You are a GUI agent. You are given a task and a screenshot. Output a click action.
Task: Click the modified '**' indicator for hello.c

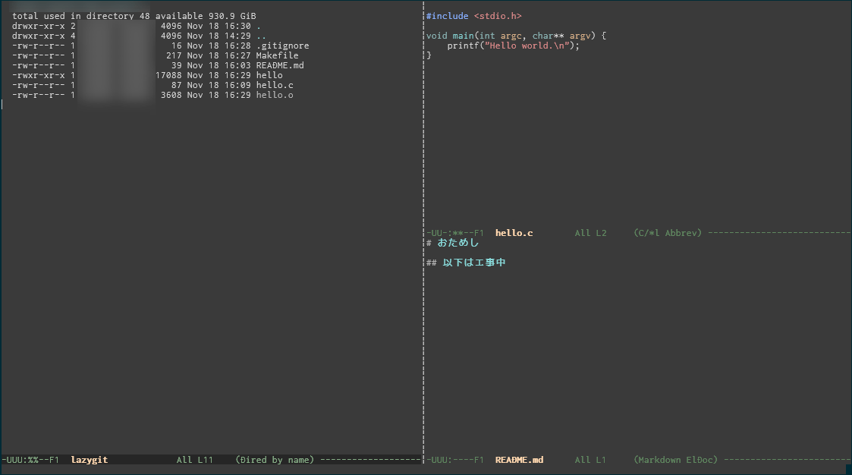[458, 233]
